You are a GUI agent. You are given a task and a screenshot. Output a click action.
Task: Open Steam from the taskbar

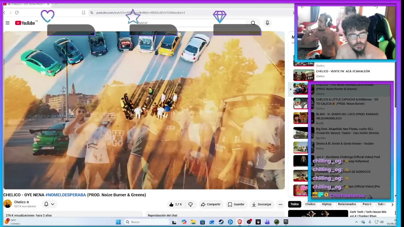(221, 222)
